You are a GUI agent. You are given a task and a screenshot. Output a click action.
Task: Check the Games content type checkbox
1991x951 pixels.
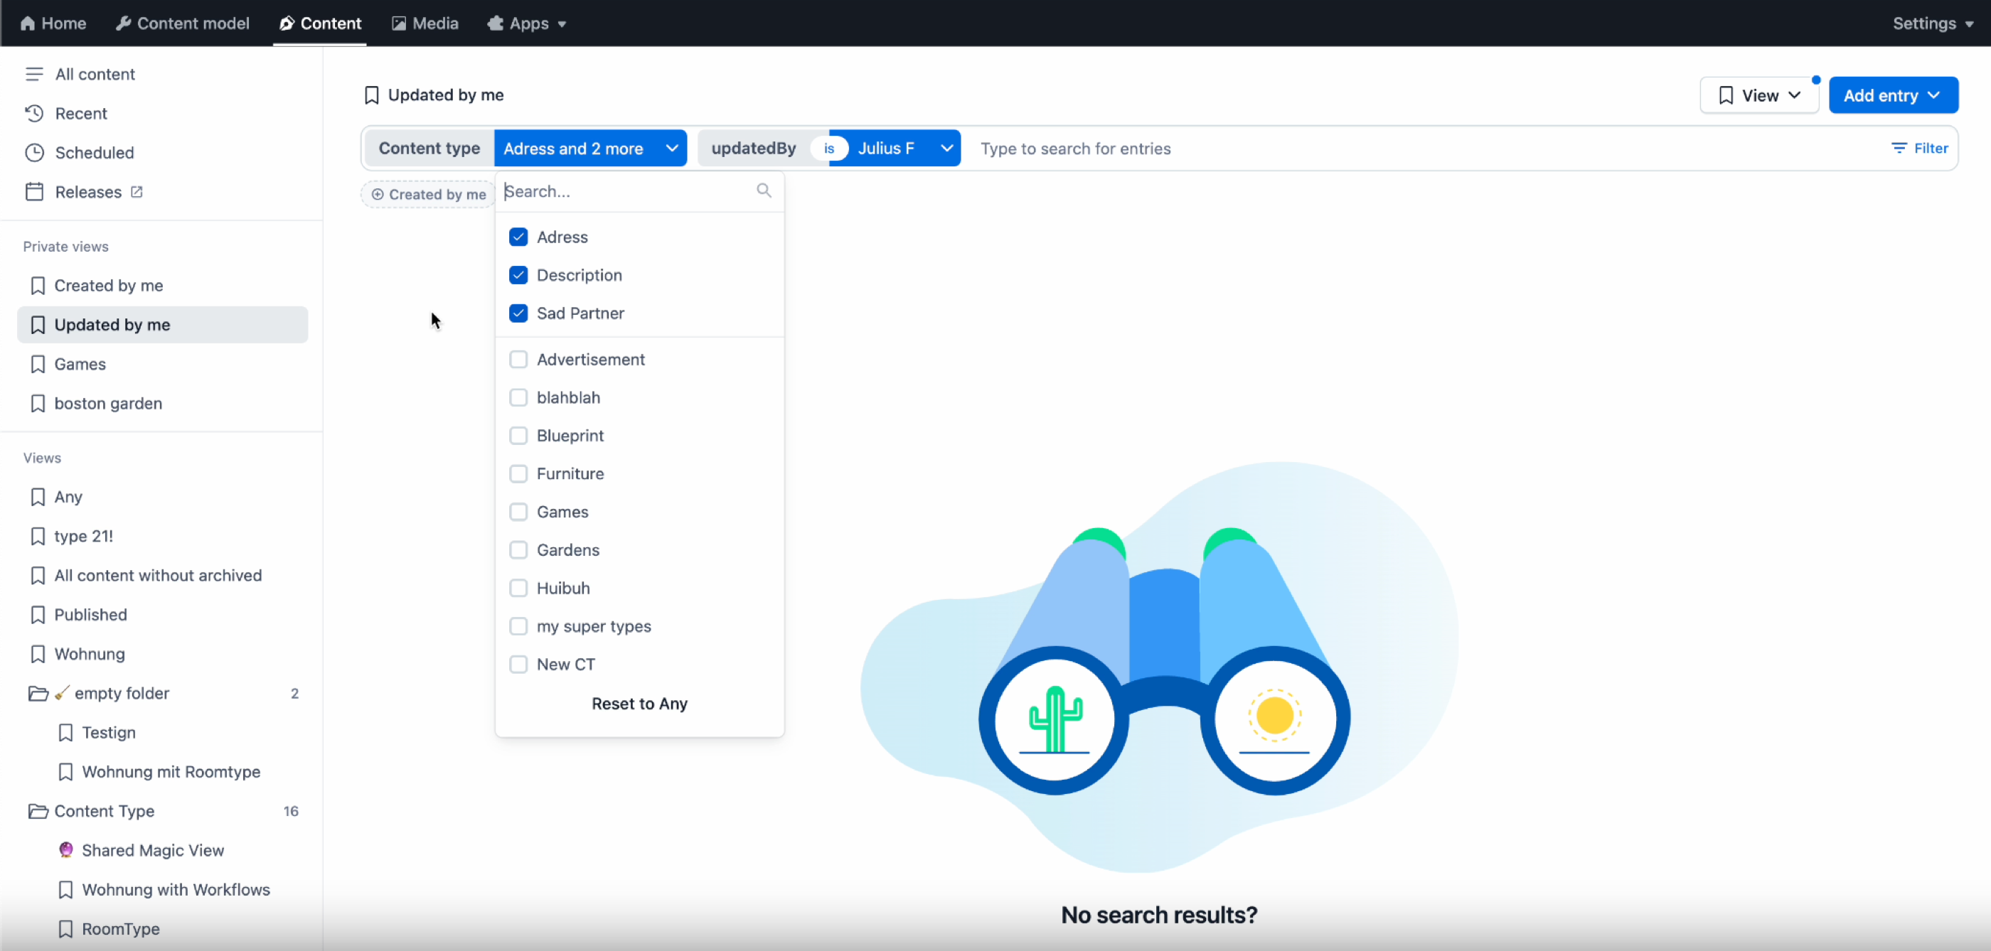click(x=518, y=512)
